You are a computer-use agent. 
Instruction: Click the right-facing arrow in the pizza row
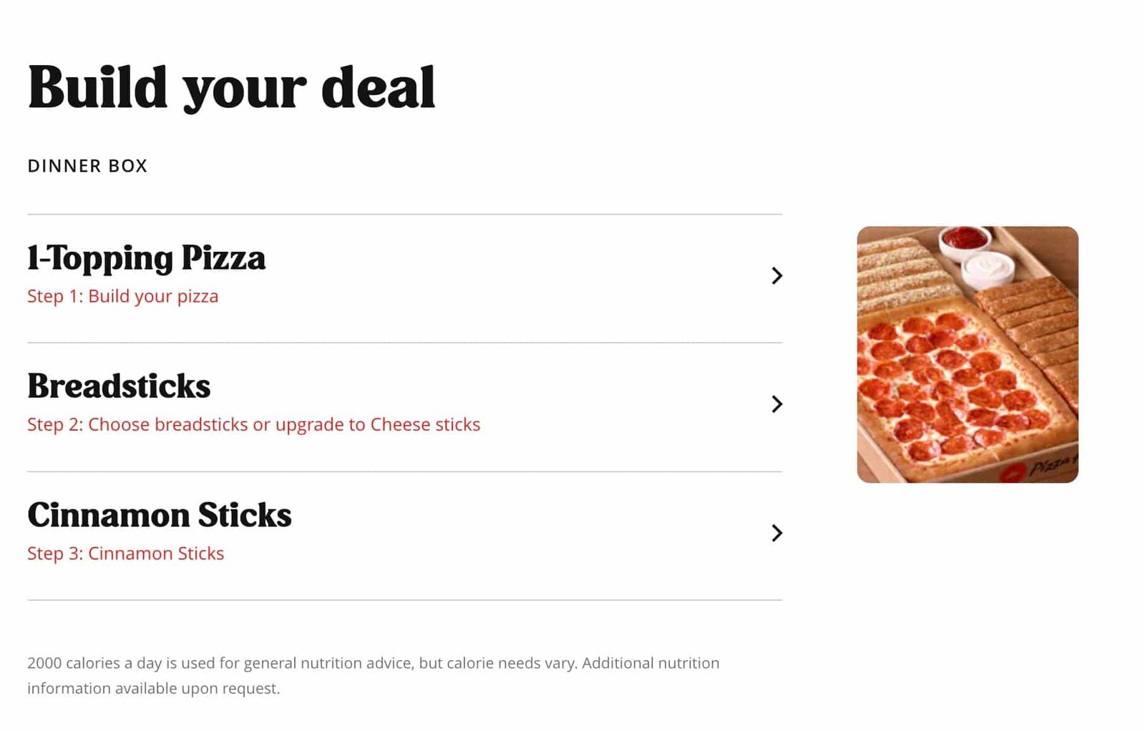[777, 276]
